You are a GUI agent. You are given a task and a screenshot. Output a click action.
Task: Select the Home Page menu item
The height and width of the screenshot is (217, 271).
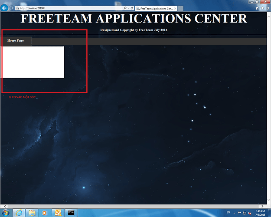point(16,40)
